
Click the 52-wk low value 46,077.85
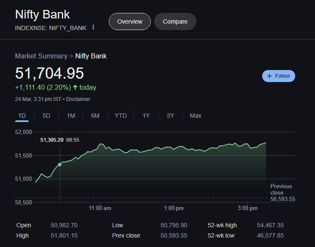coord(270,235)
